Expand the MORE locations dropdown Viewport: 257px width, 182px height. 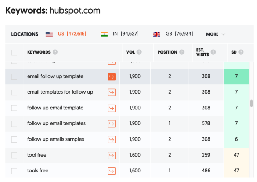pyautogui.click(x=216, y=34)
